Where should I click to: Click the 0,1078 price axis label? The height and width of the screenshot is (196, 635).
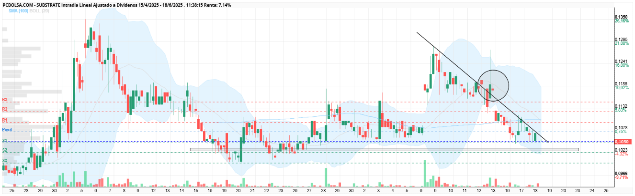(621, 128)
